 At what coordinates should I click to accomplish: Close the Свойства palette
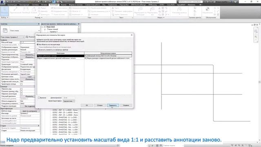pos(39,24)
